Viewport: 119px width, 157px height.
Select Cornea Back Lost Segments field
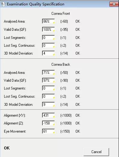[x=48, y=88]
